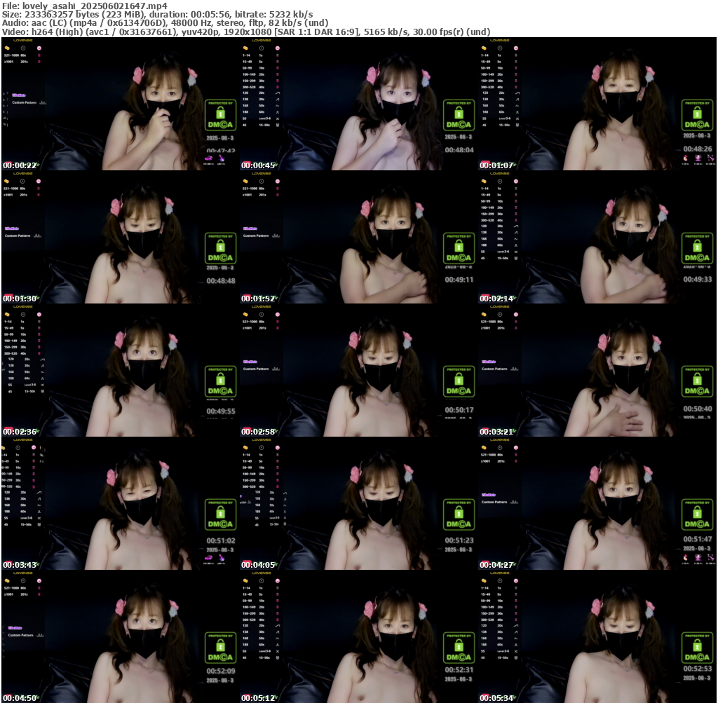Viewport: 718px width, 703px height.
Task: Open the thumbnail at timestamp 00:05:12
Action: 358,636
